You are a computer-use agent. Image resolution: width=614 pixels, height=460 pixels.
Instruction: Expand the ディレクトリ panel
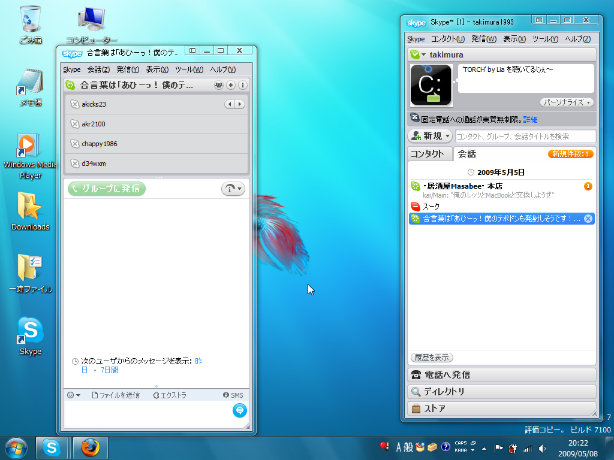(502, 392)
